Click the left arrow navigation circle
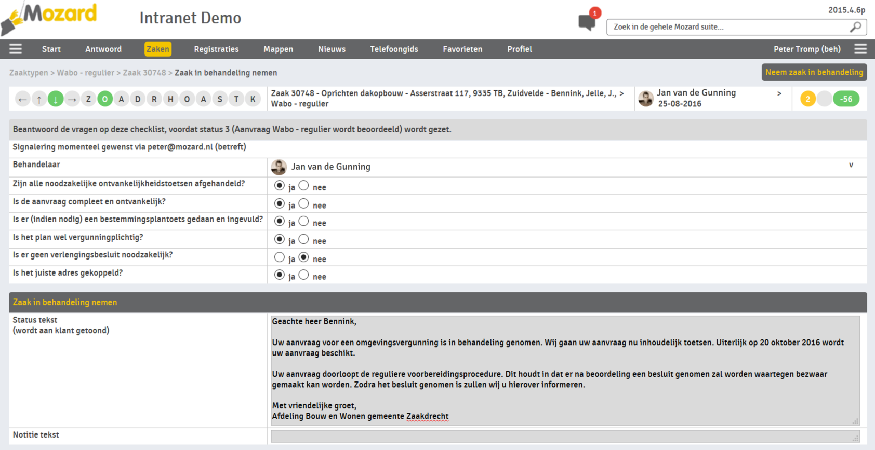Screen dimensions: 875x450 (22, 99)
